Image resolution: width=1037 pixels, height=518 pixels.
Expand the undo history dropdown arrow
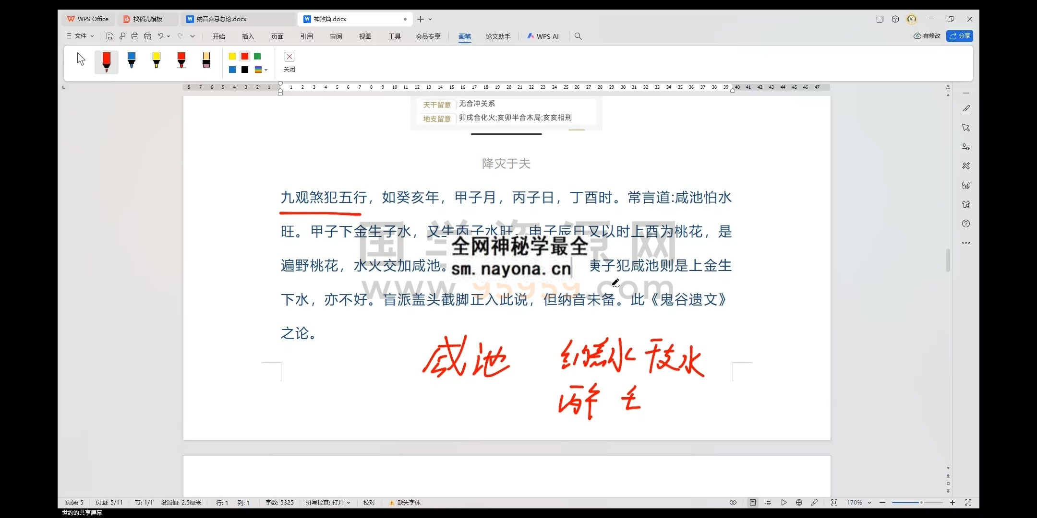click(x=169, y=36)
